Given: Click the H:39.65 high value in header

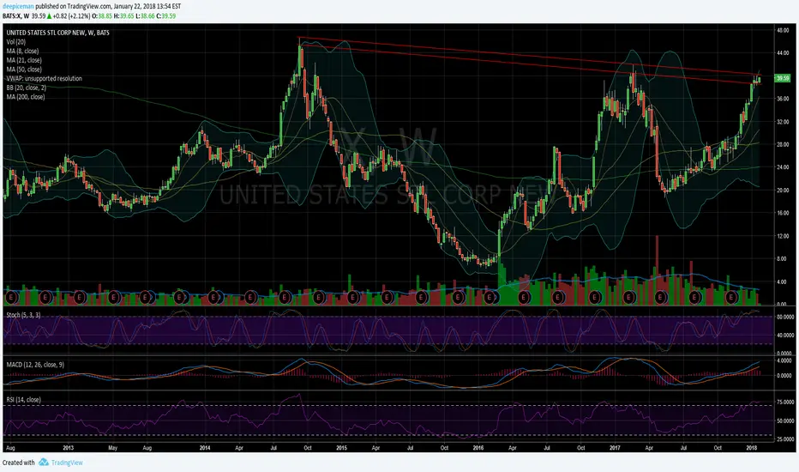Looking at the screenshot, I should 123,15.
